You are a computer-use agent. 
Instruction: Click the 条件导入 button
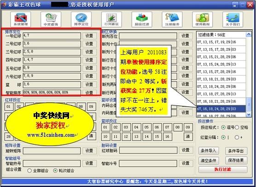pos(209,151)
